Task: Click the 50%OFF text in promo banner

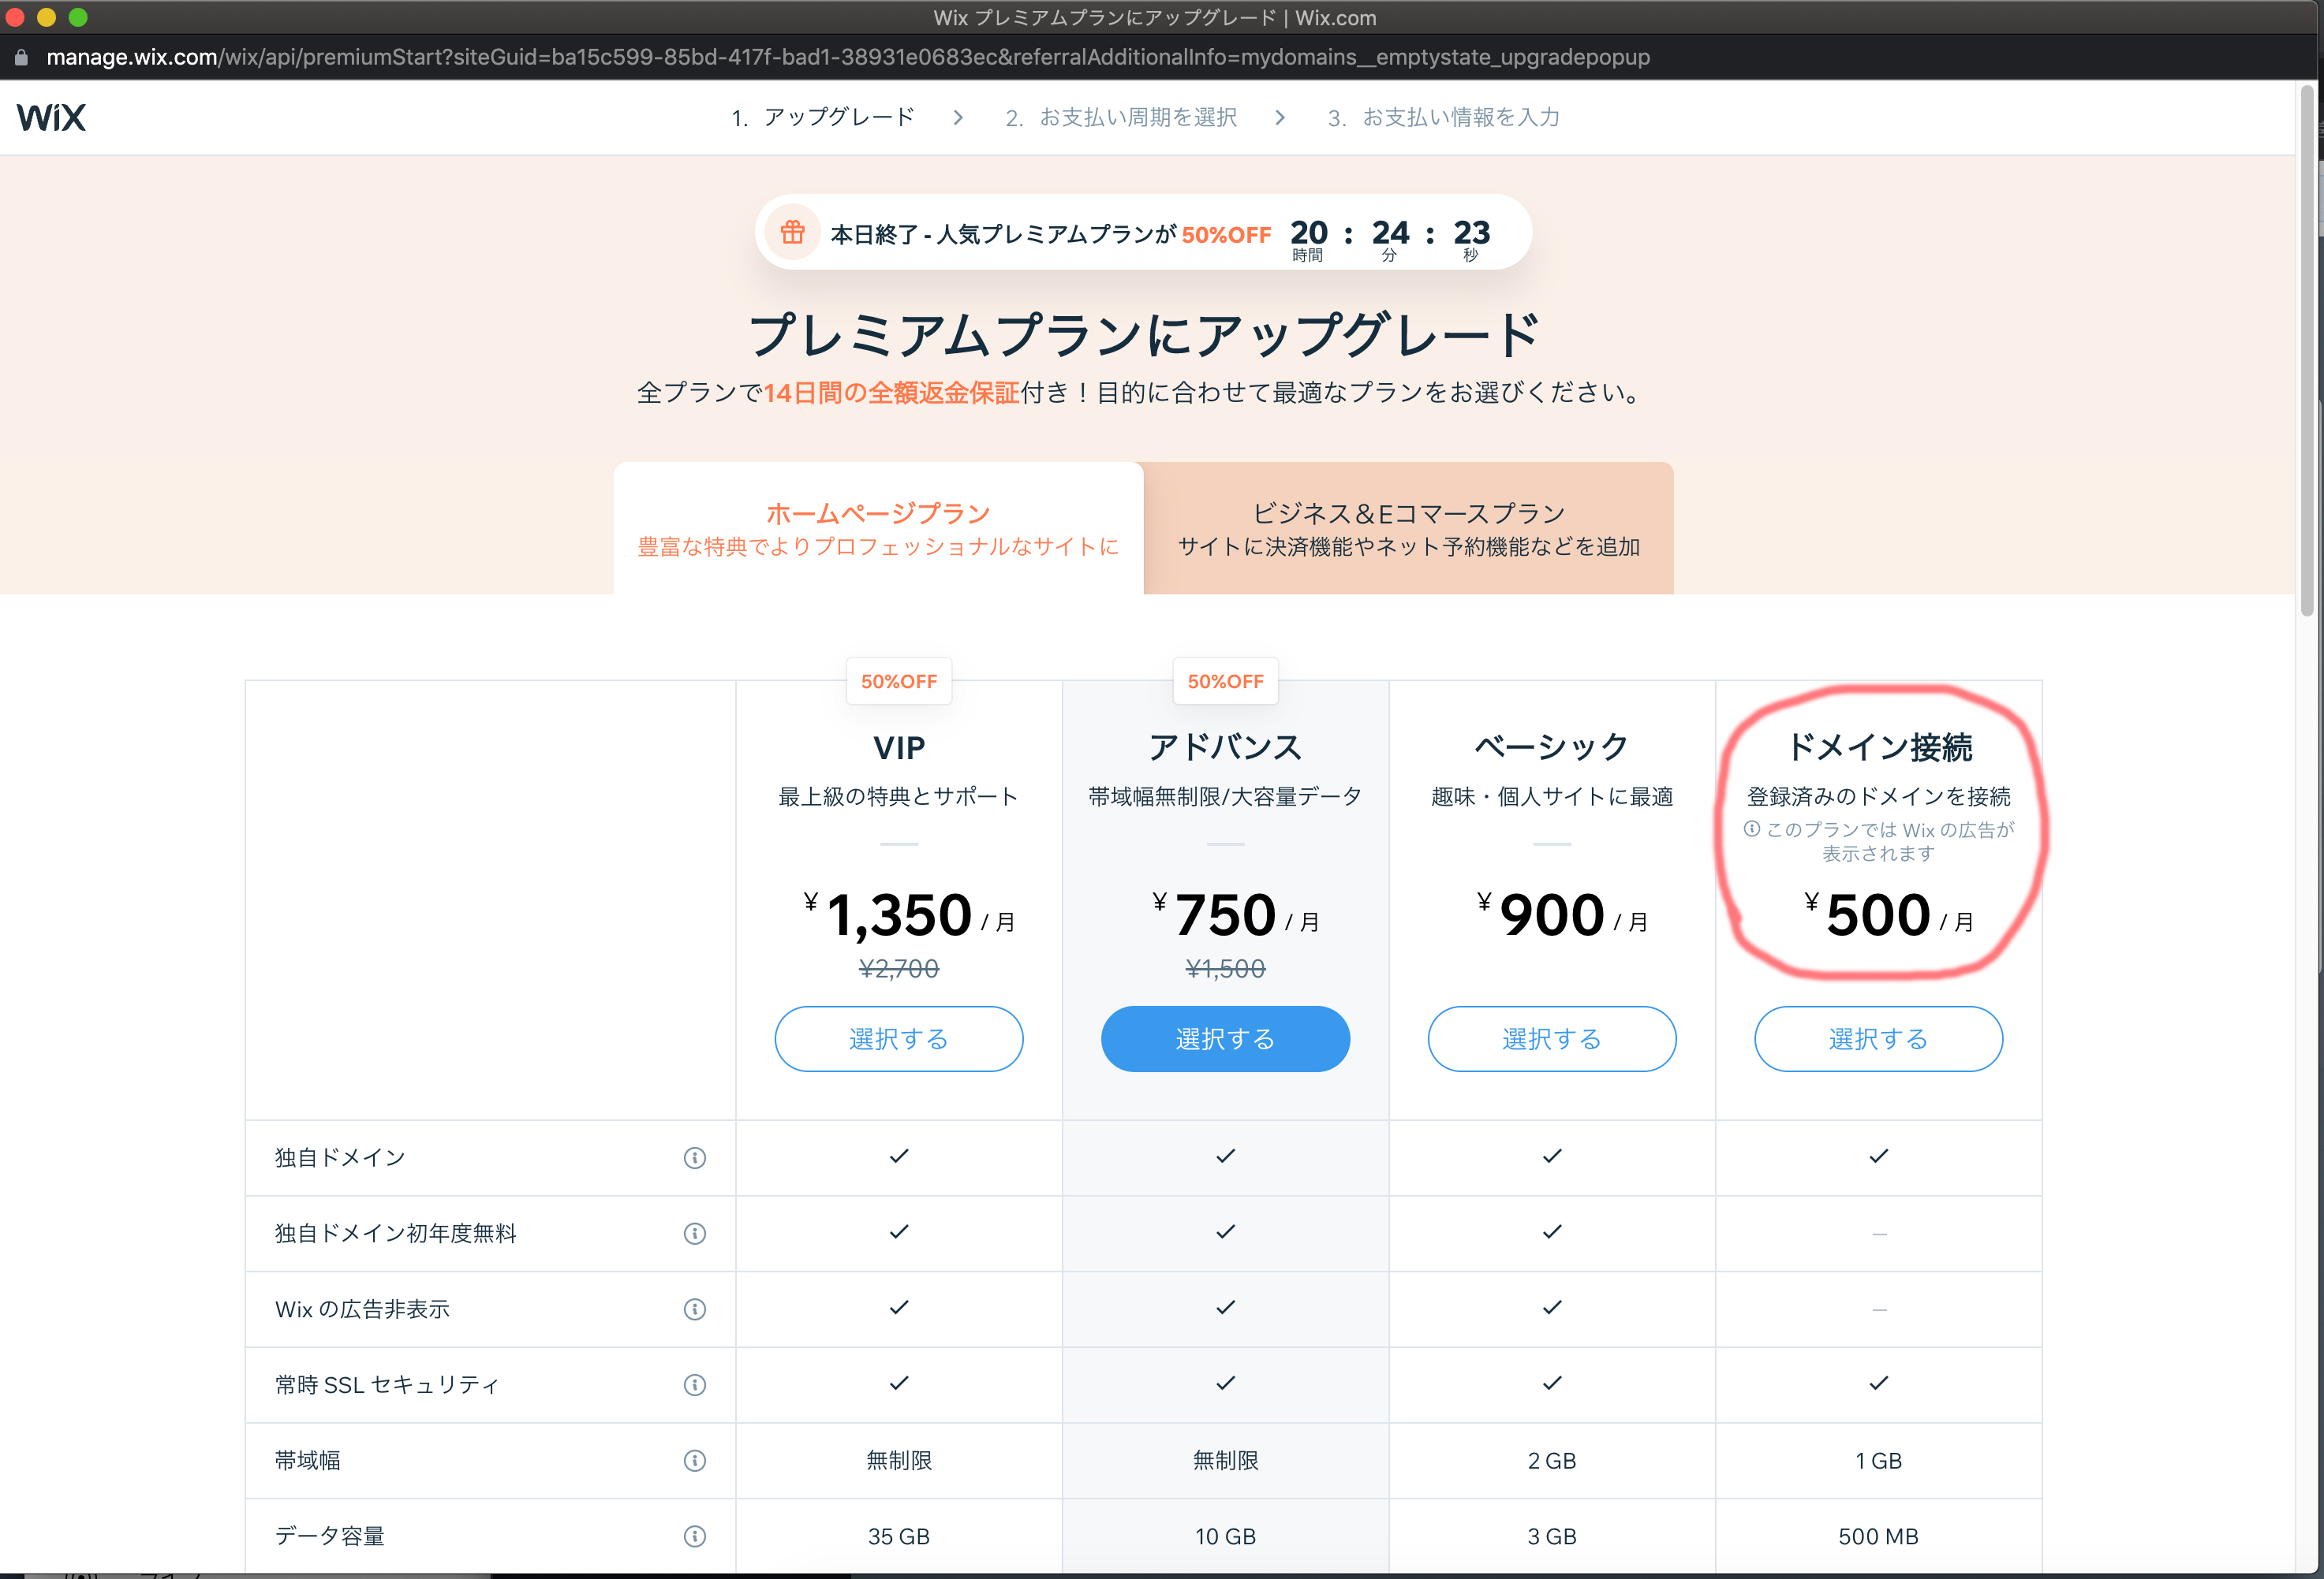Action: [x=1226, y=235]
